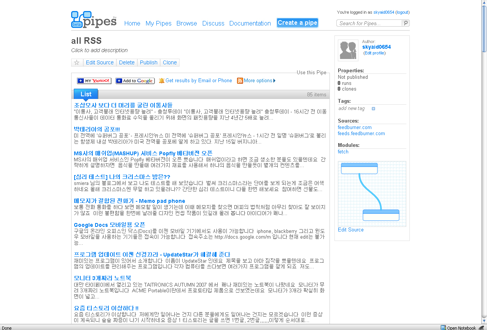
Task: Open the Memo pad phone article
Action: [x=129, y=201]
